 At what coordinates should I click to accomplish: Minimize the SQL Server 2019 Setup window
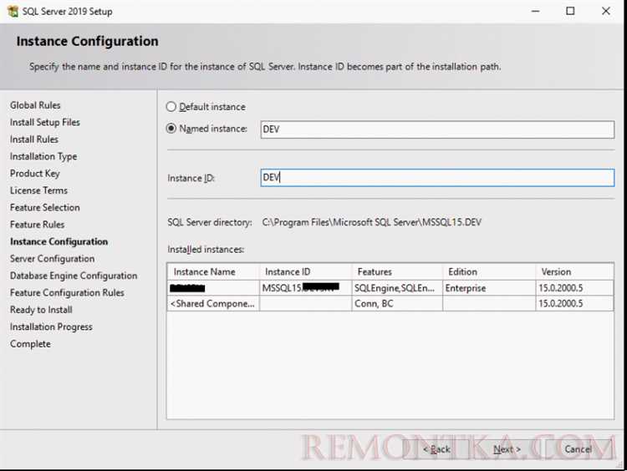tap(535, 11)
